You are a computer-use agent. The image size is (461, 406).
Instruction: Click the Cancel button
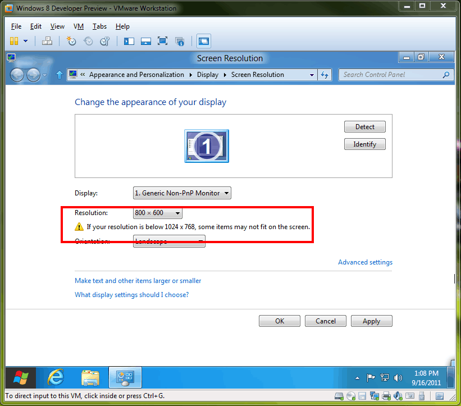click(x=326, y=321)
